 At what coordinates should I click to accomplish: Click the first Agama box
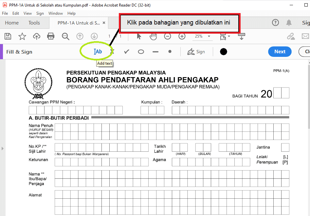tap(176, 162)
